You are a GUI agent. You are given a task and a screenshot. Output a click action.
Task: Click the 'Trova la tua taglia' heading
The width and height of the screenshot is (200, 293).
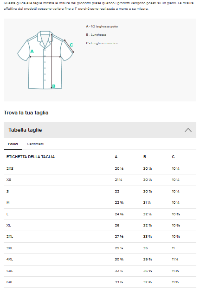(26, 113)
